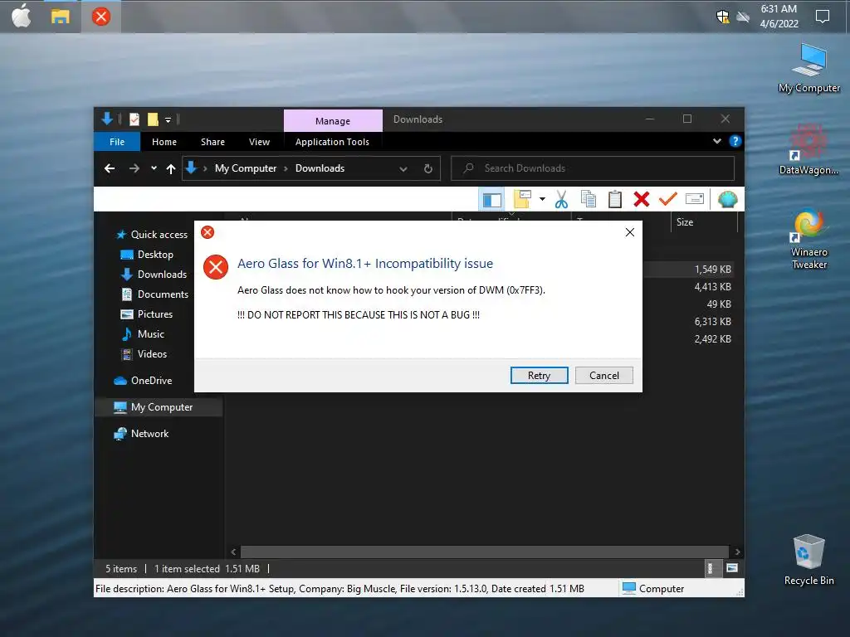Click New folder quick access toolbar icon

(x=154, y=119)
